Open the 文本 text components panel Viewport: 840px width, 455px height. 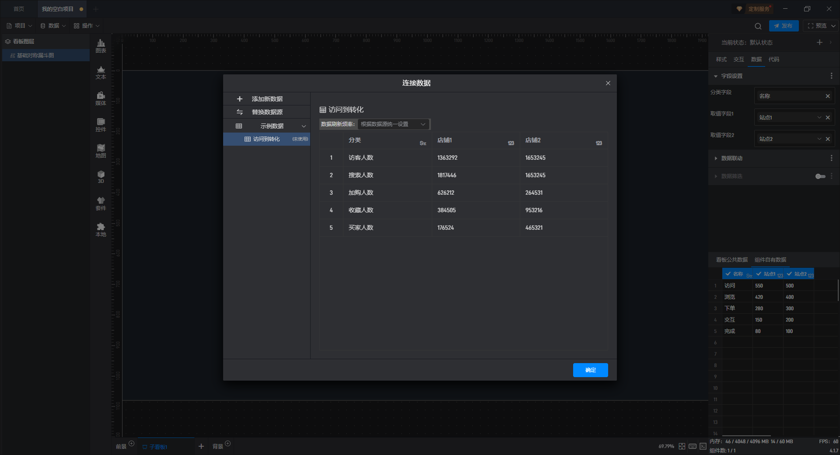[101, 72]
